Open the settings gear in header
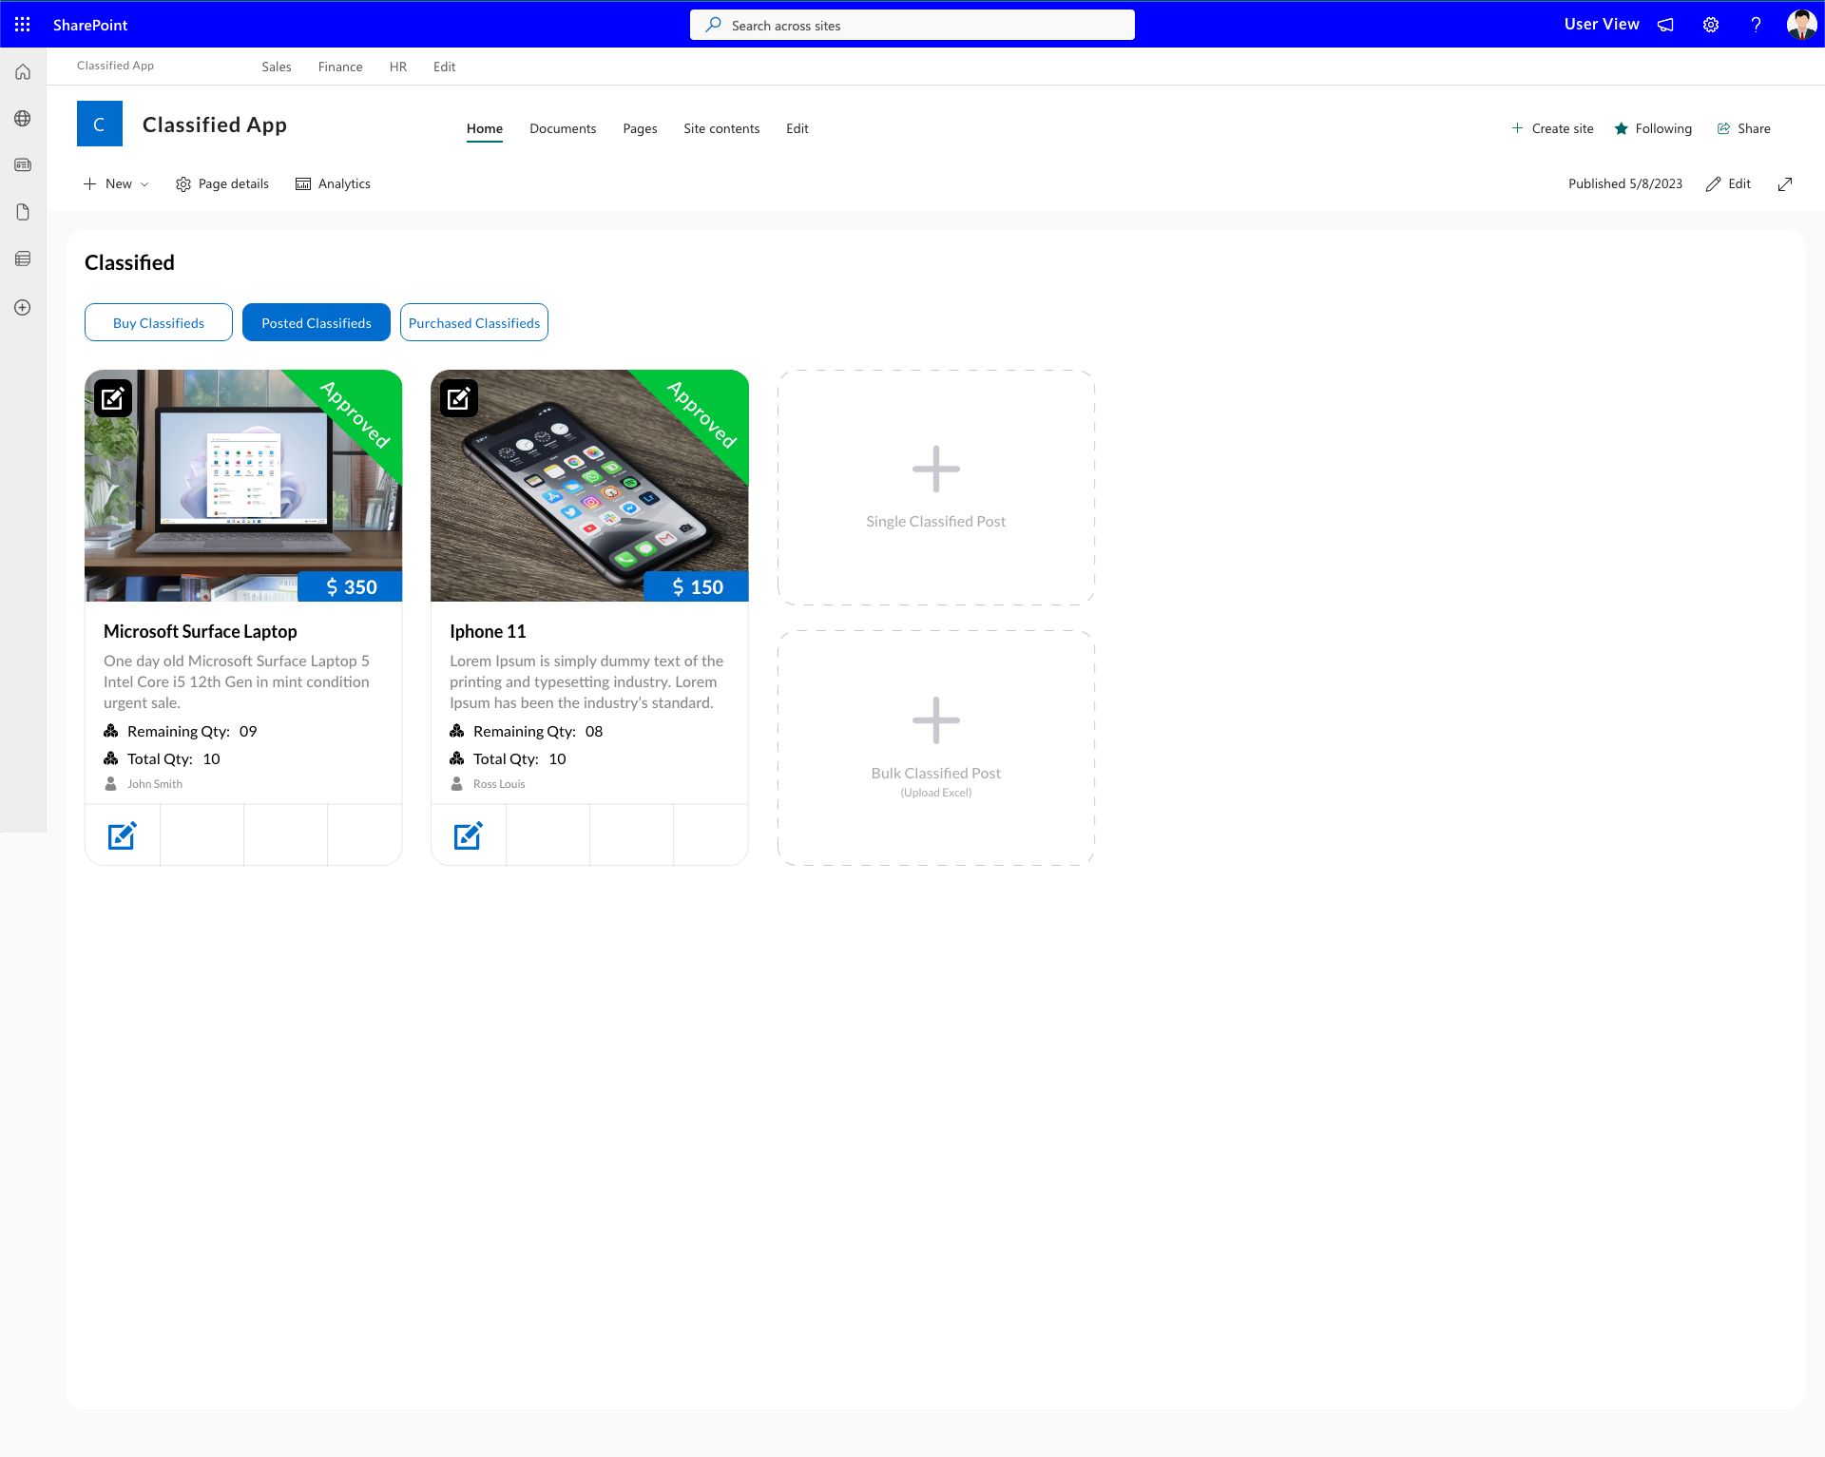Image resolution: width=1825 pixels, height=1457 pixels. 1711,25
